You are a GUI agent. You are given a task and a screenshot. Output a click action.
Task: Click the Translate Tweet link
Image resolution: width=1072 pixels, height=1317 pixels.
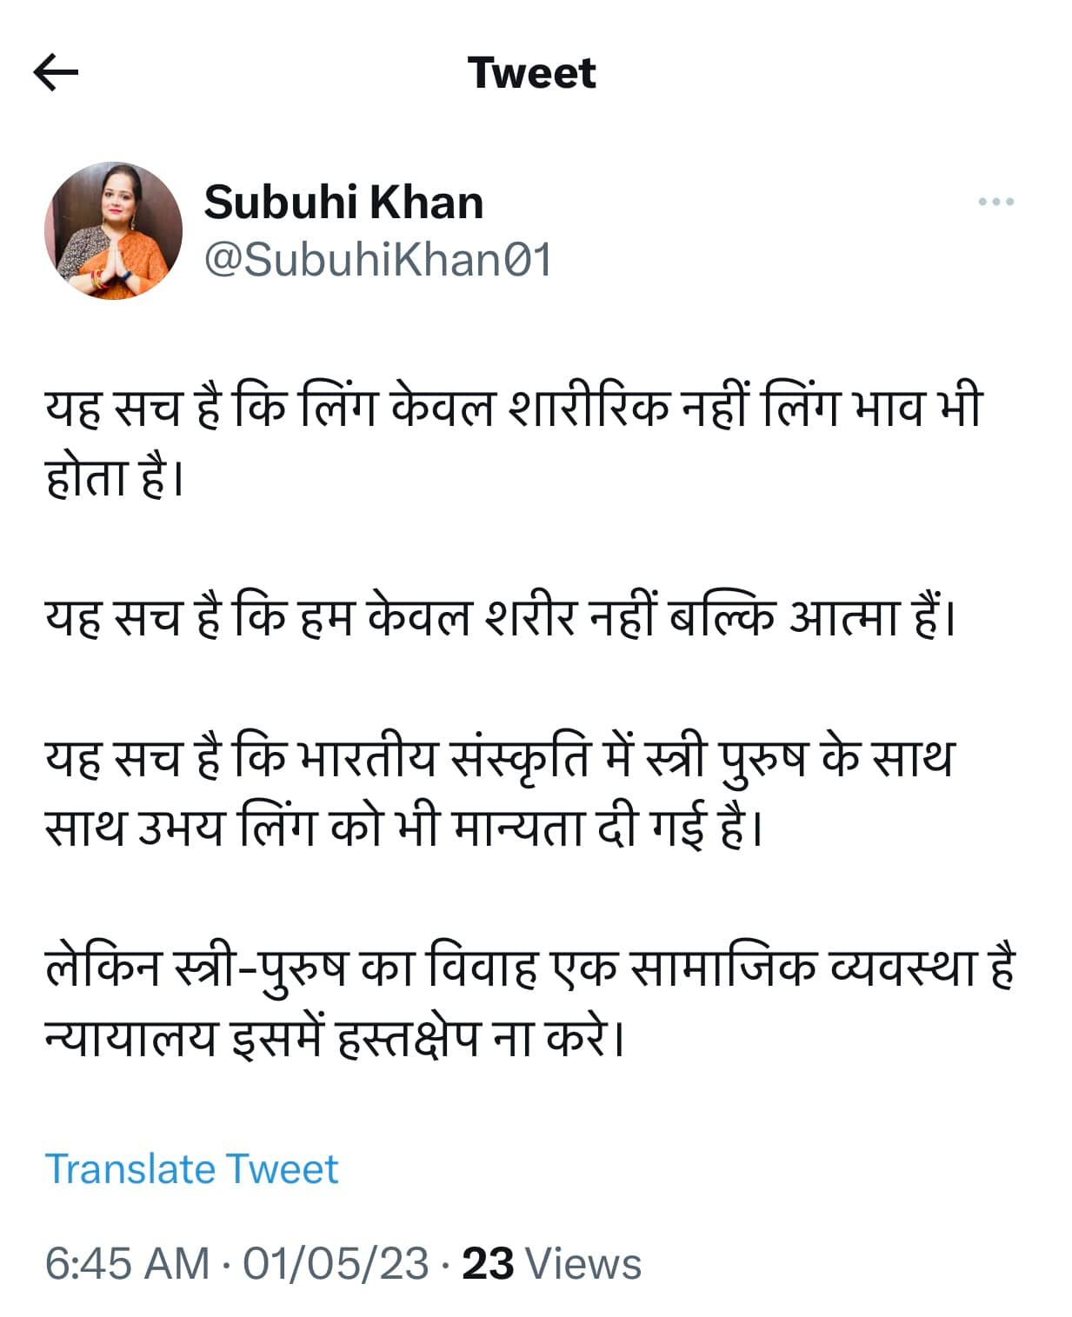tap(191, 1168)
